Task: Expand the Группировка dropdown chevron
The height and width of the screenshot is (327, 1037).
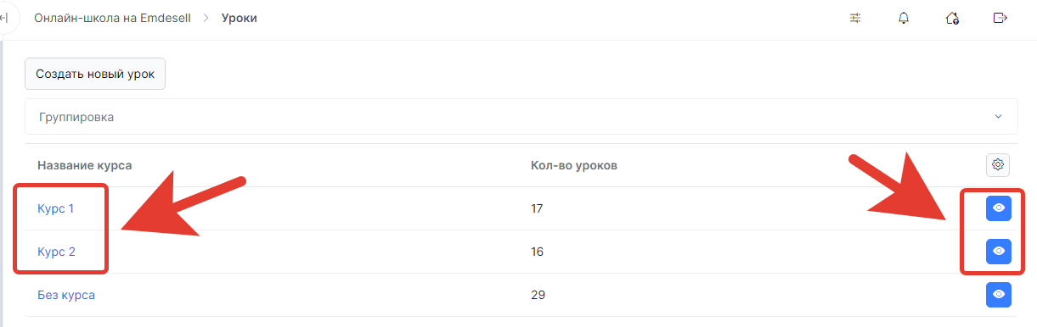Action: tap(999, 116)
